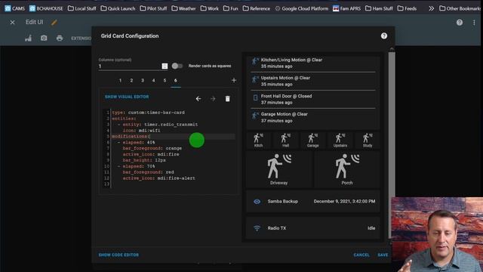The height and width of the screenshot is (272, 483).
Task: Expand hidden bookmarks chevron
Action: (x=431, y=8)
